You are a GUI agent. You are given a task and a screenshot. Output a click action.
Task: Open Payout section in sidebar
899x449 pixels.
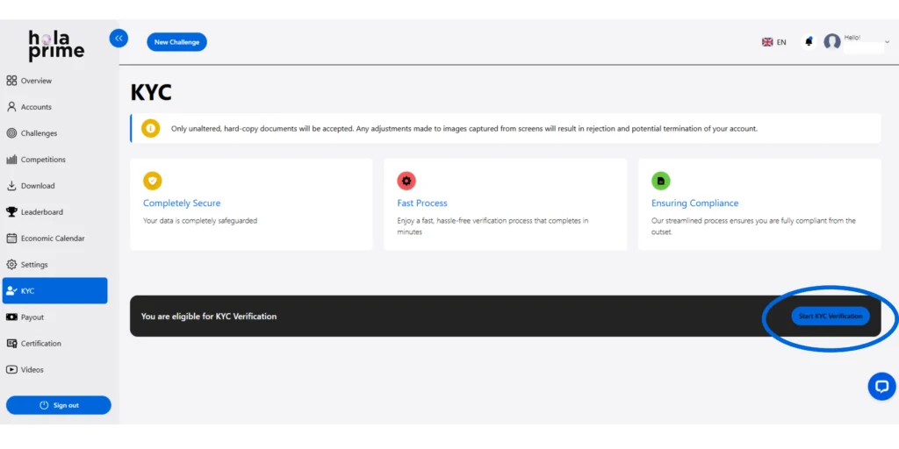32,317
